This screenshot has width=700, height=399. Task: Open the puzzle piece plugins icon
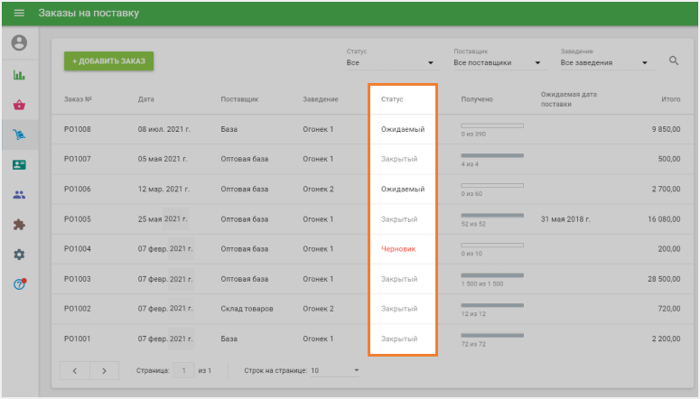(x=19, y=225)
